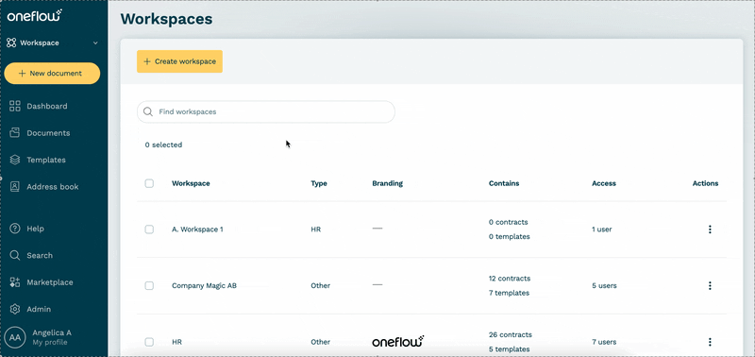Open My profile link
755x357 pixels.
click(x=50, y=343)
